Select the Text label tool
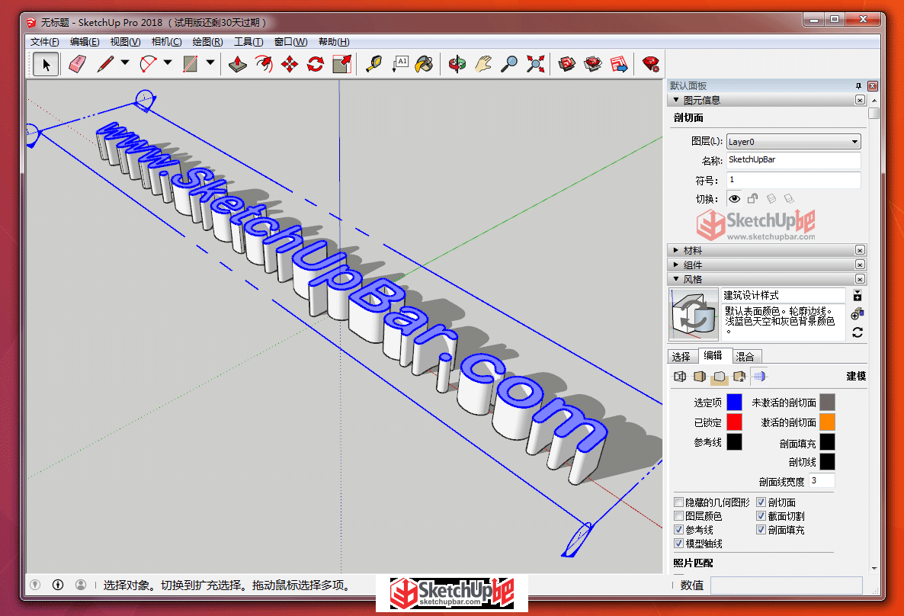 click(400, 64)
